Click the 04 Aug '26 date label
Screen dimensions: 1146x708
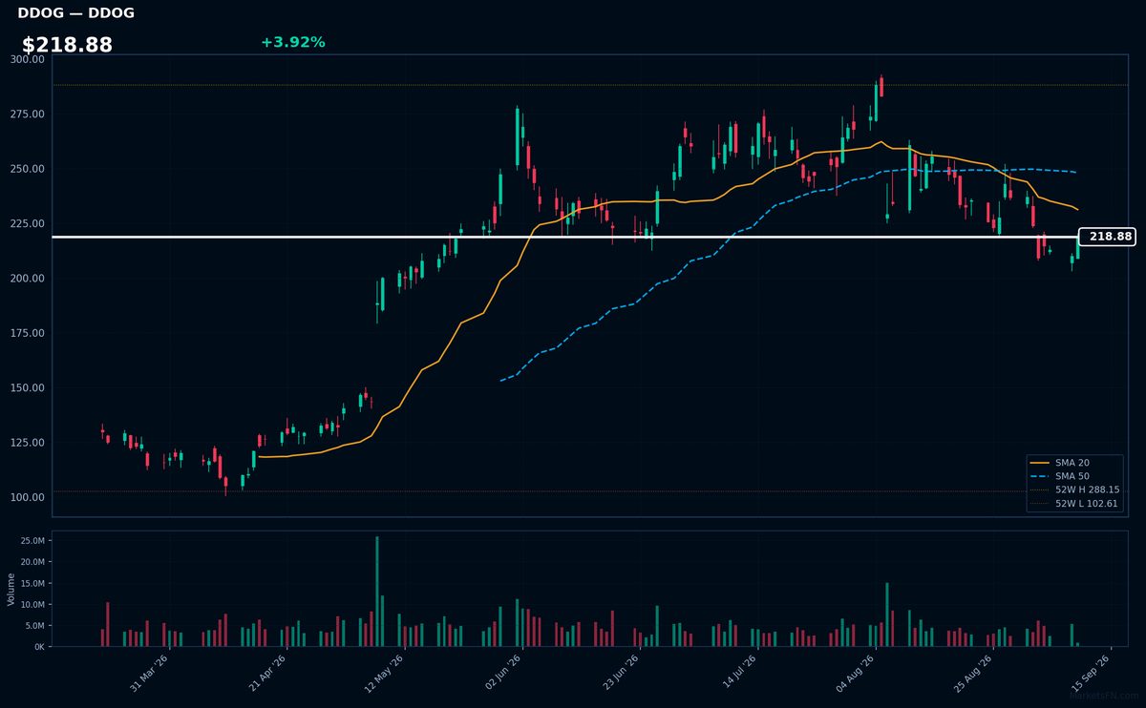858,672
